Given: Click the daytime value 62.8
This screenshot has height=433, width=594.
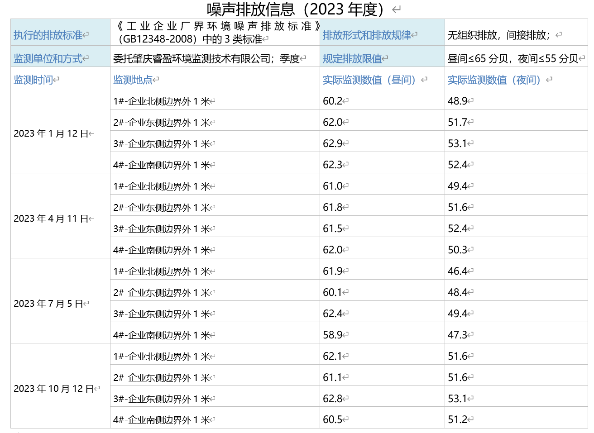Looking at the screenshot, I should click(332, 399).
